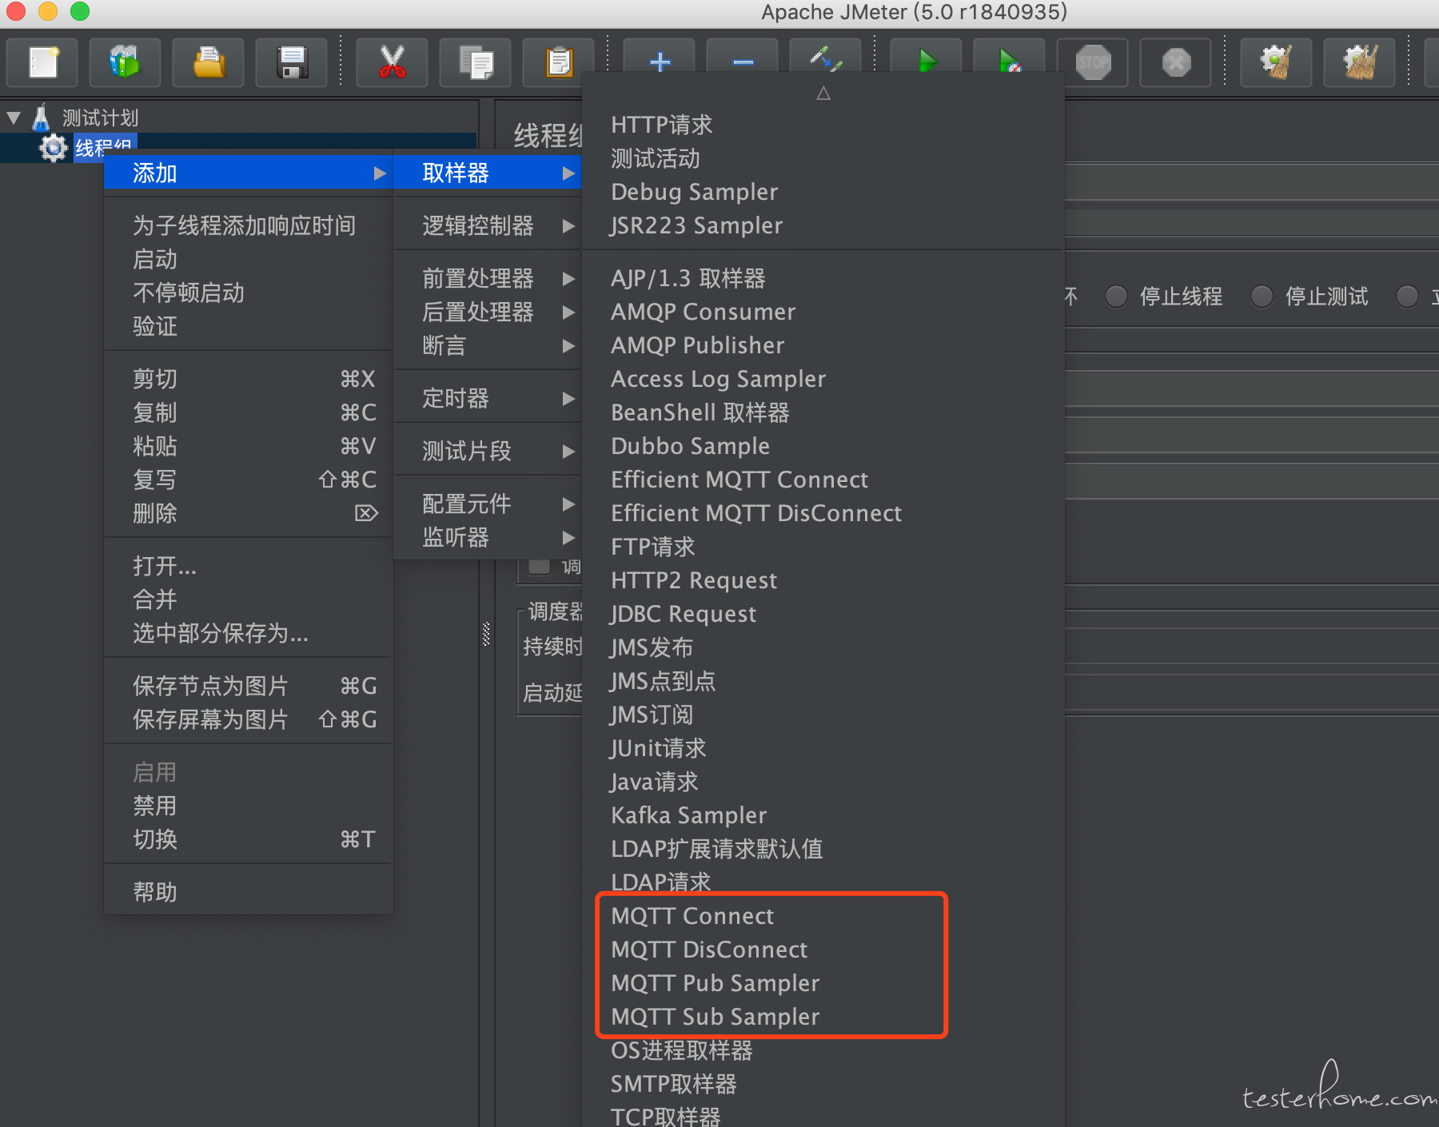
Task: Open the Templates toolbar icon
Action: point(125,62)
